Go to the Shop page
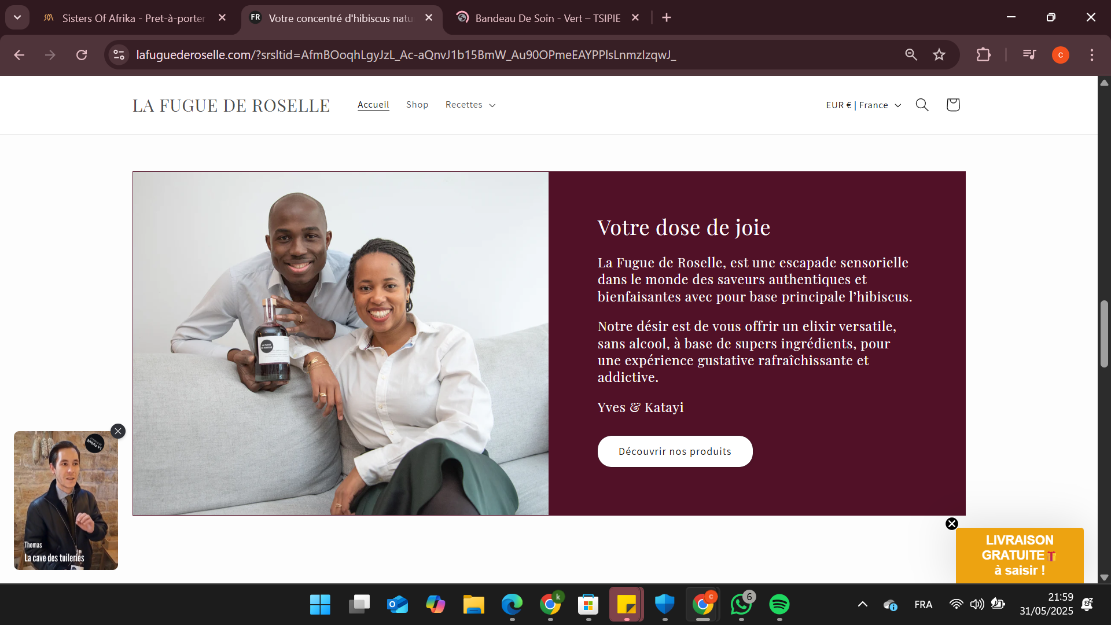The image size is (1111, 625). pyautogui.click(x=417, y=105)
